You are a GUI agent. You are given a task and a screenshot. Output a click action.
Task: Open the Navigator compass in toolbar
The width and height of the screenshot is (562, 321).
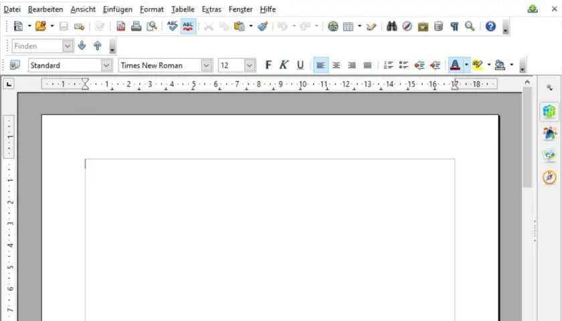pos(407,26)
